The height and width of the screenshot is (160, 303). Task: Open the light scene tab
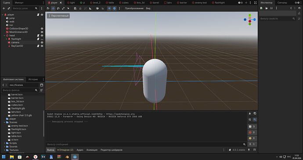[x=71, y=3]
